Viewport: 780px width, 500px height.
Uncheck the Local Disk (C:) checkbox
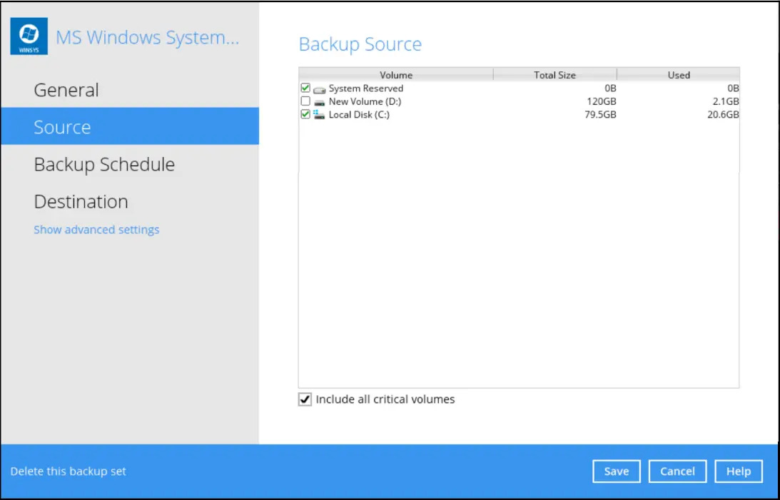tap(305, 115)
